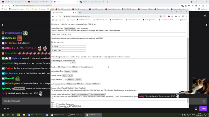209x117 pixels.
Task: Open new tab in Telink Flasher window
Action: [x=80, y=13]
